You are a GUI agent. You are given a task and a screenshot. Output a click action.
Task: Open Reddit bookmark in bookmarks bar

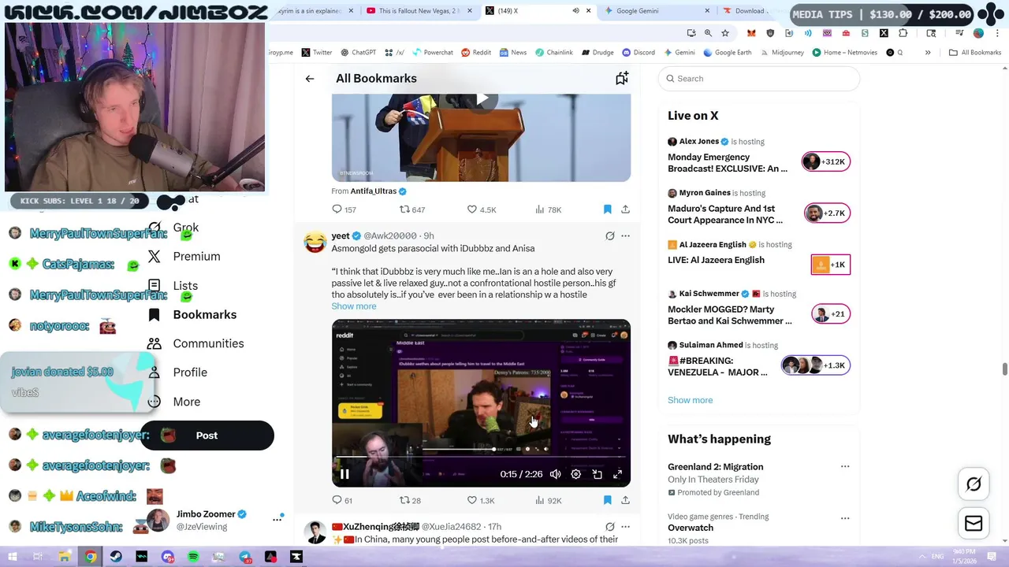pyautogui.click(x=476, y=53)
